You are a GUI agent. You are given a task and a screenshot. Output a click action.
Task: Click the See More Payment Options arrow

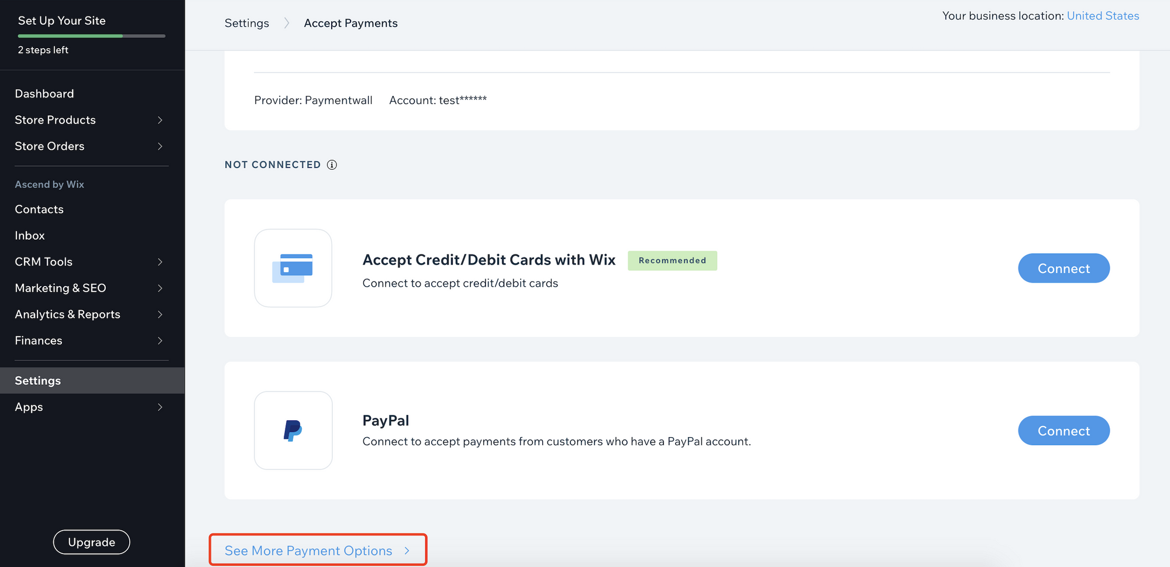(x=407, y=551)
